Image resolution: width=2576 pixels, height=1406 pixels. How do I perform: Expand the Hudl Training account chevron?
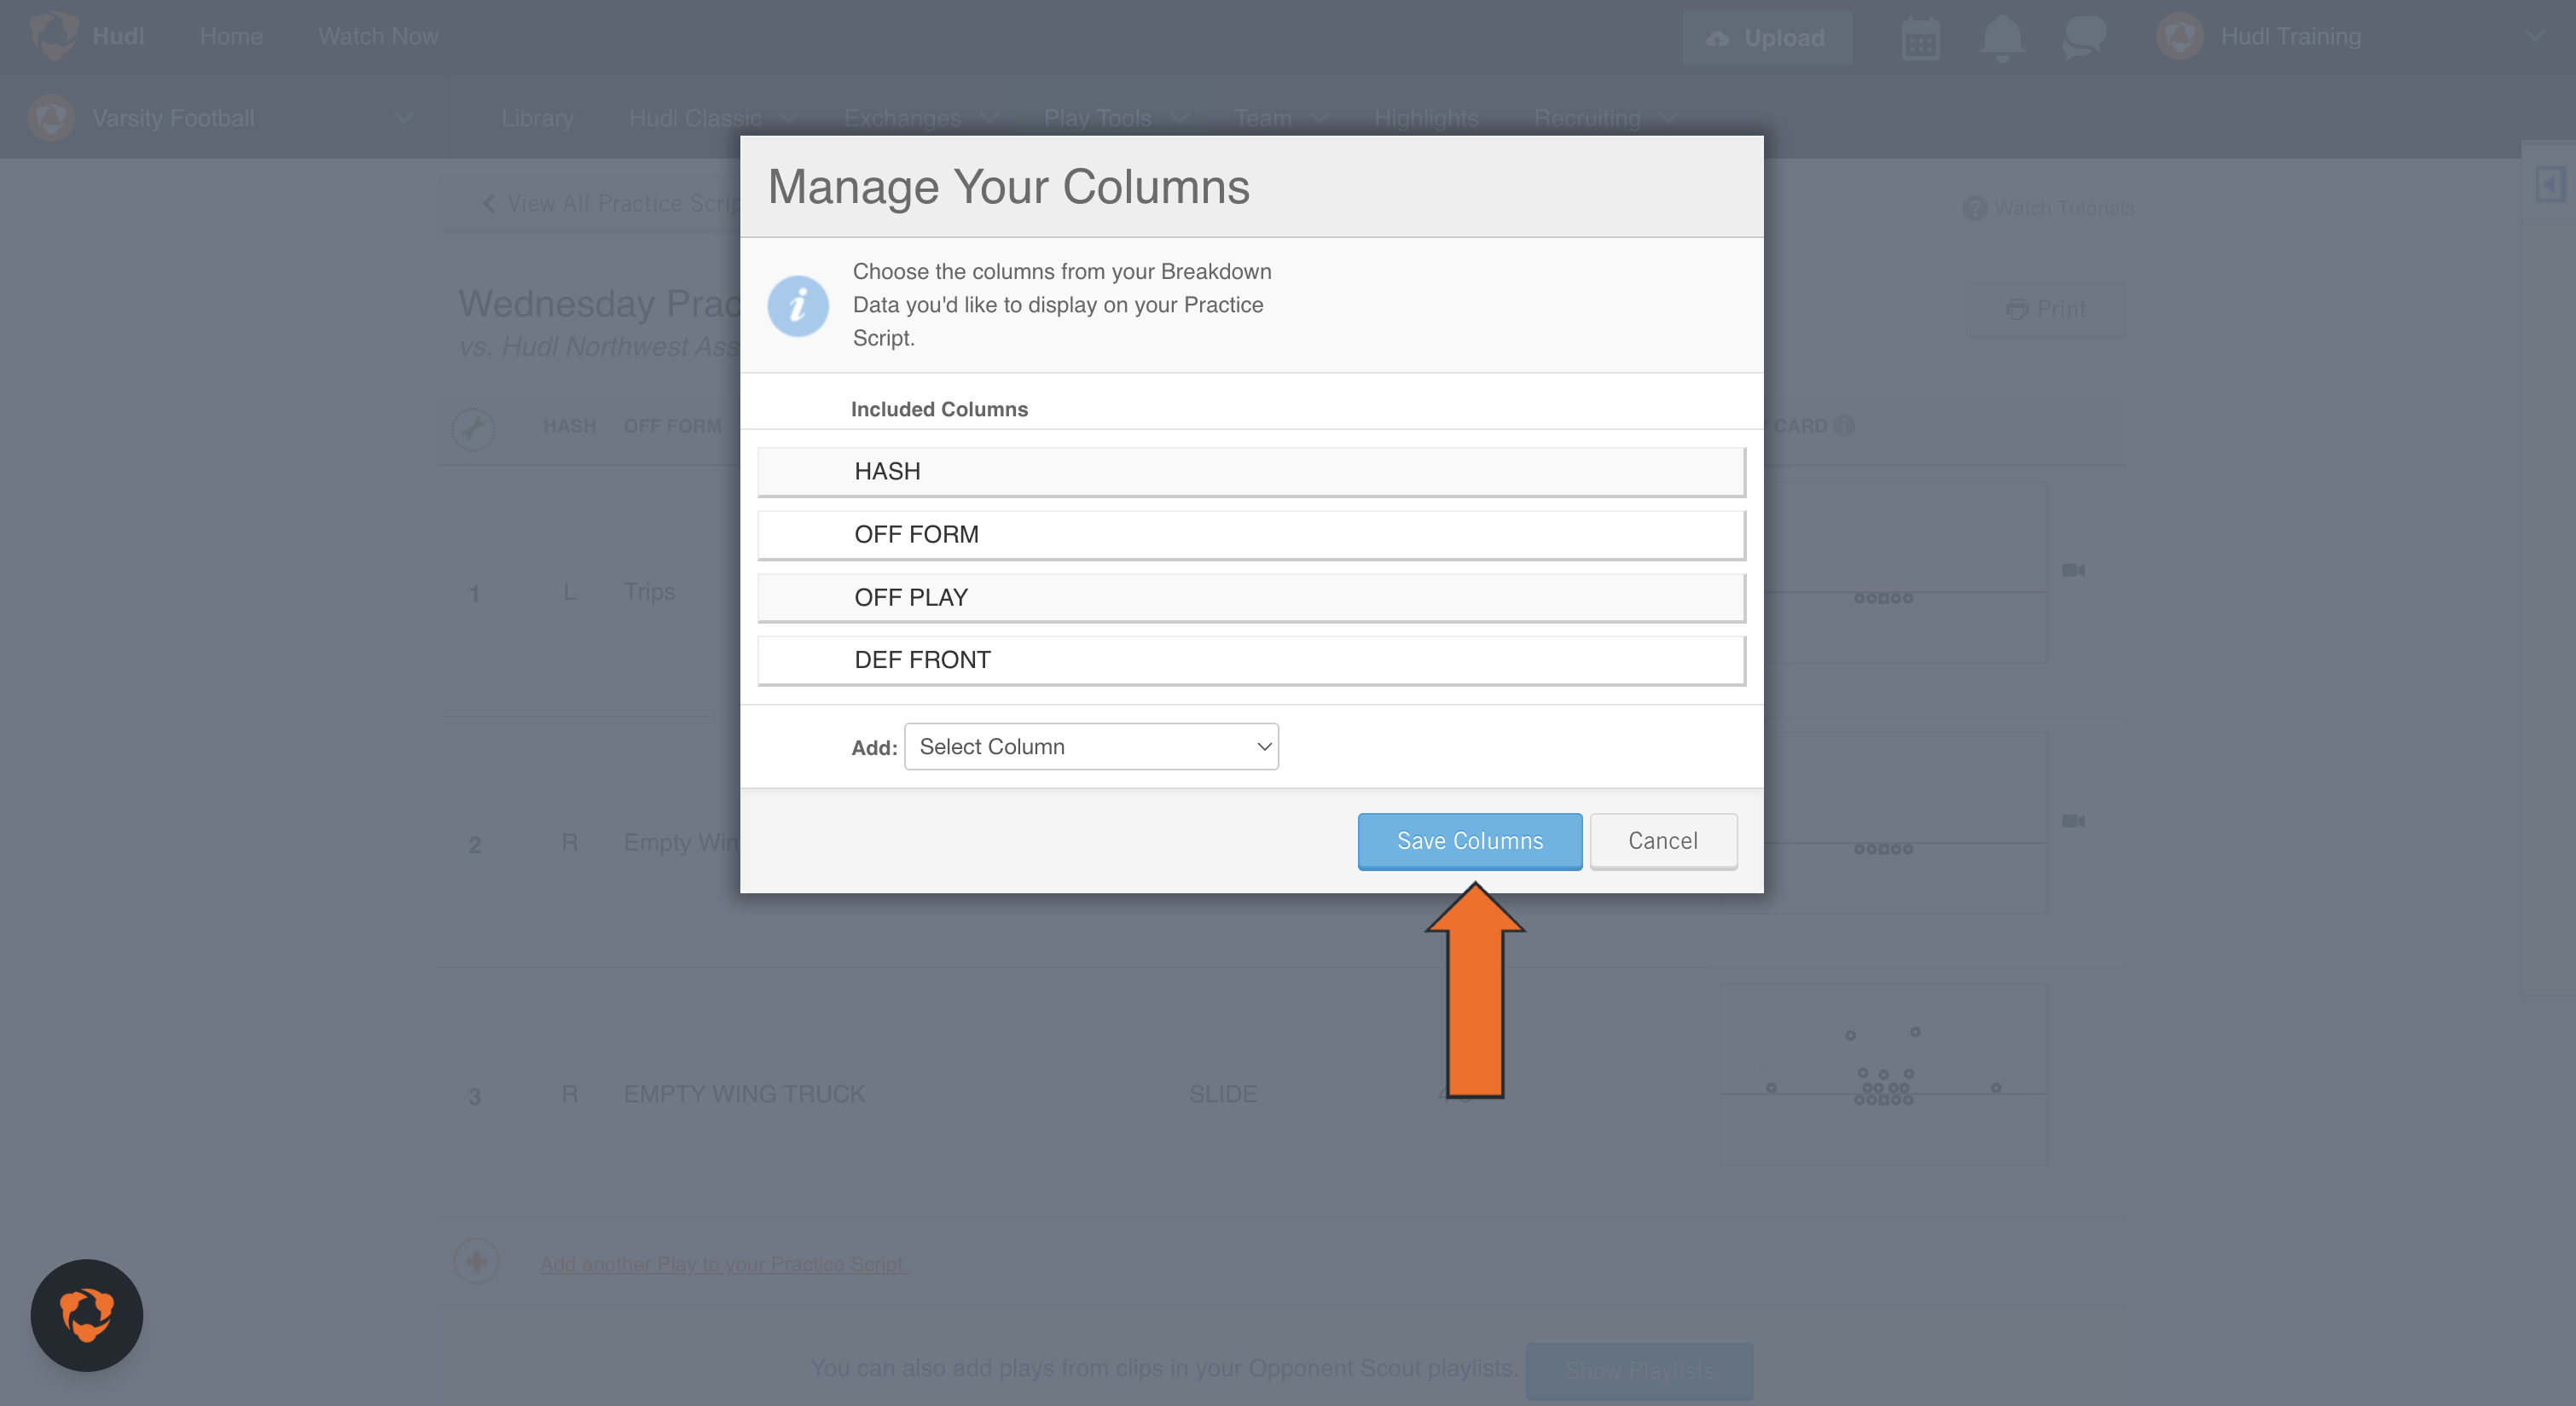2534,36
